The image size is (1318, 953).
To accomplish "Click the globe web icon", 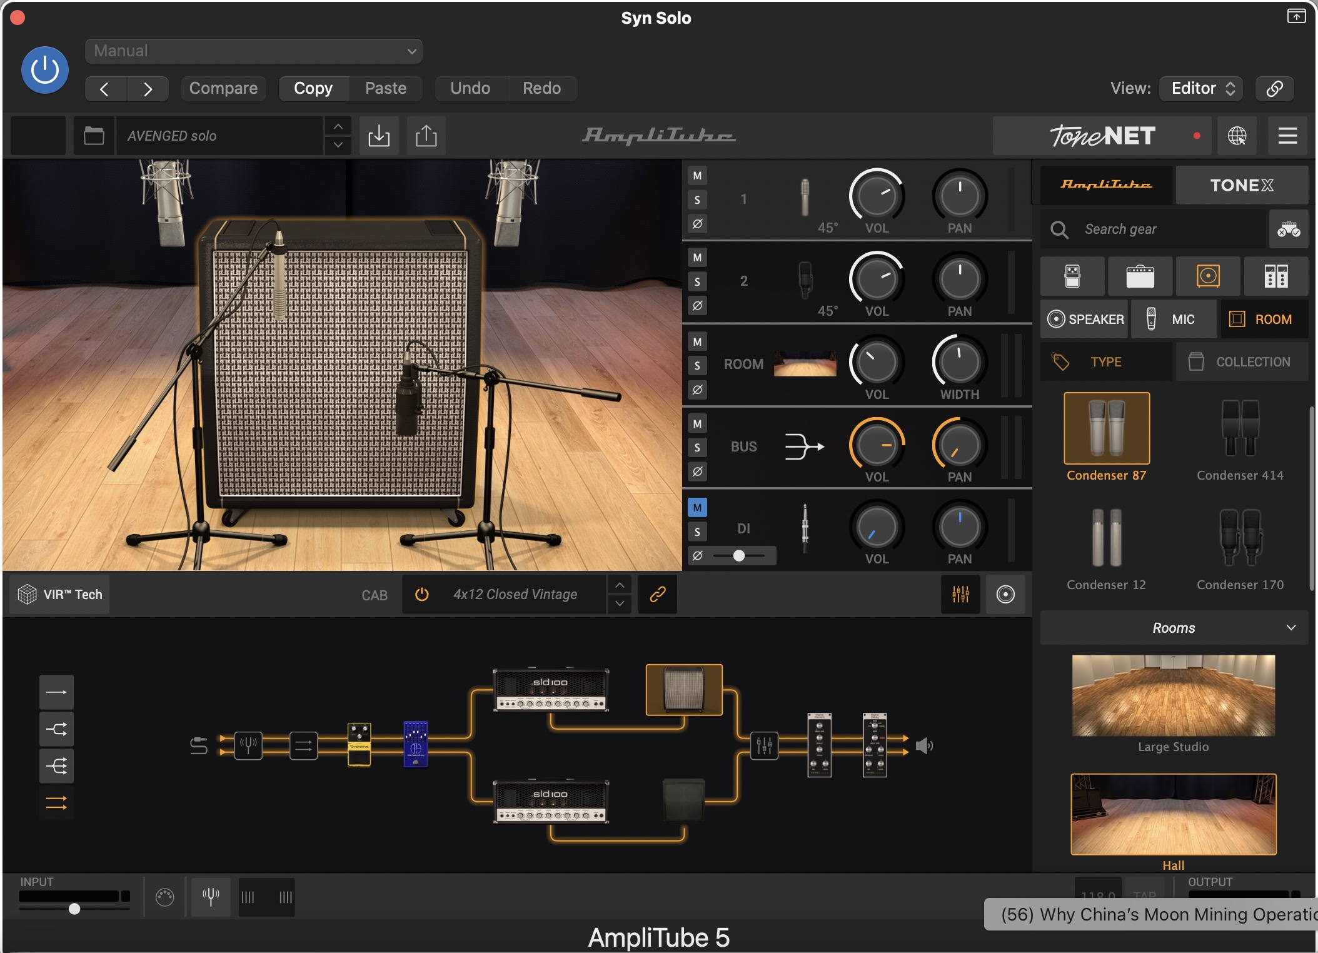I will [1237, 136].
